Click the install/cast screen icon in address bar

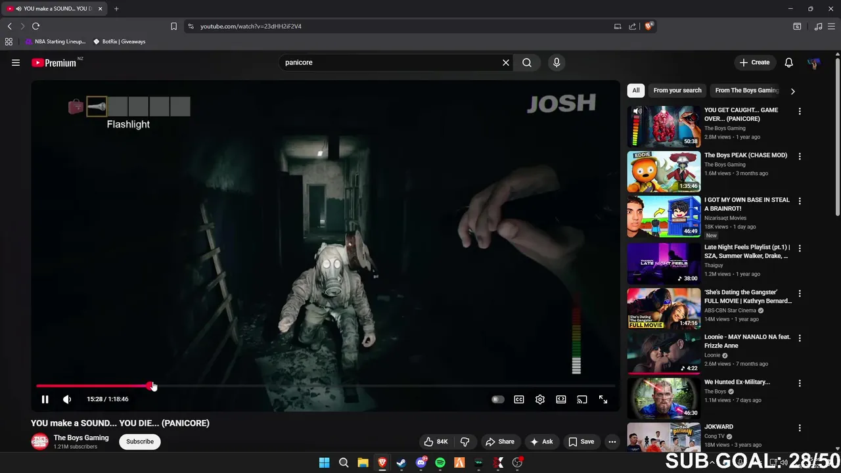618,26
